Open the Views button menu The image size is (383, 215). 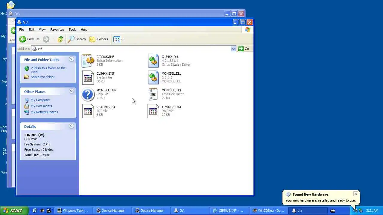118,39
